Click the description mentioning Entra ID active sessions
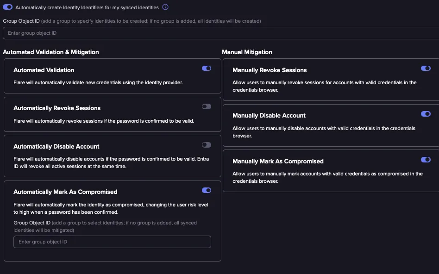 [111, 162]
